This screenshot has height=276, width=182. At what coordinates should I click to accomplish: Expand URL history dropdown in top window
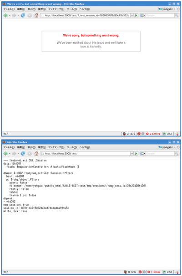132,16
